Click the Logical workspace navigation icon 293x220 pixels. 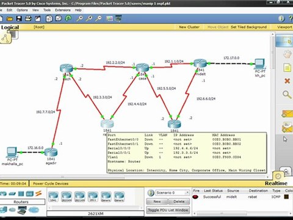5,38
